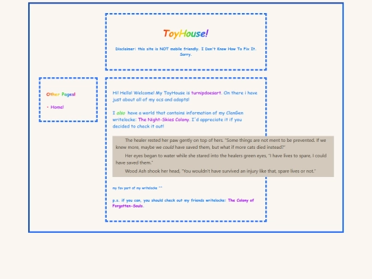The width and height of the screenshot is (372, 279).
Task: Go to the Home! page link
Action: click(x=57, y=107)
